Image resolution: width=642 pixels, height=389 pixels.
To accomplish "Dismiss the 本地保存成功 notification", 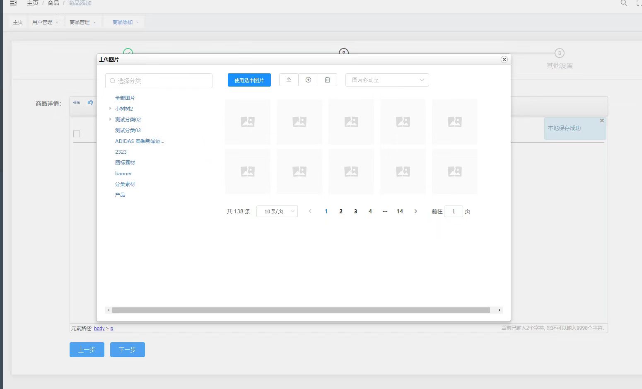I will click(602, 121).
